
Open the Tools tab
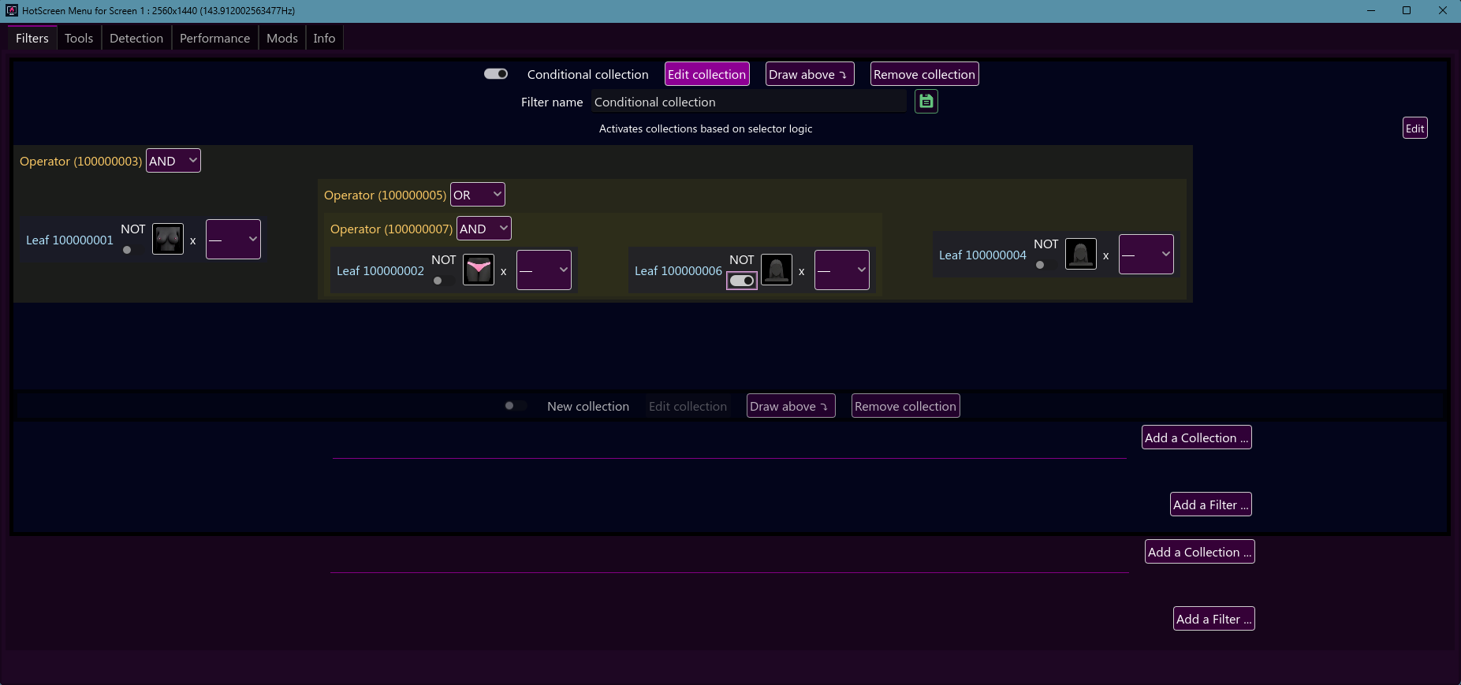tap(79, 38)
